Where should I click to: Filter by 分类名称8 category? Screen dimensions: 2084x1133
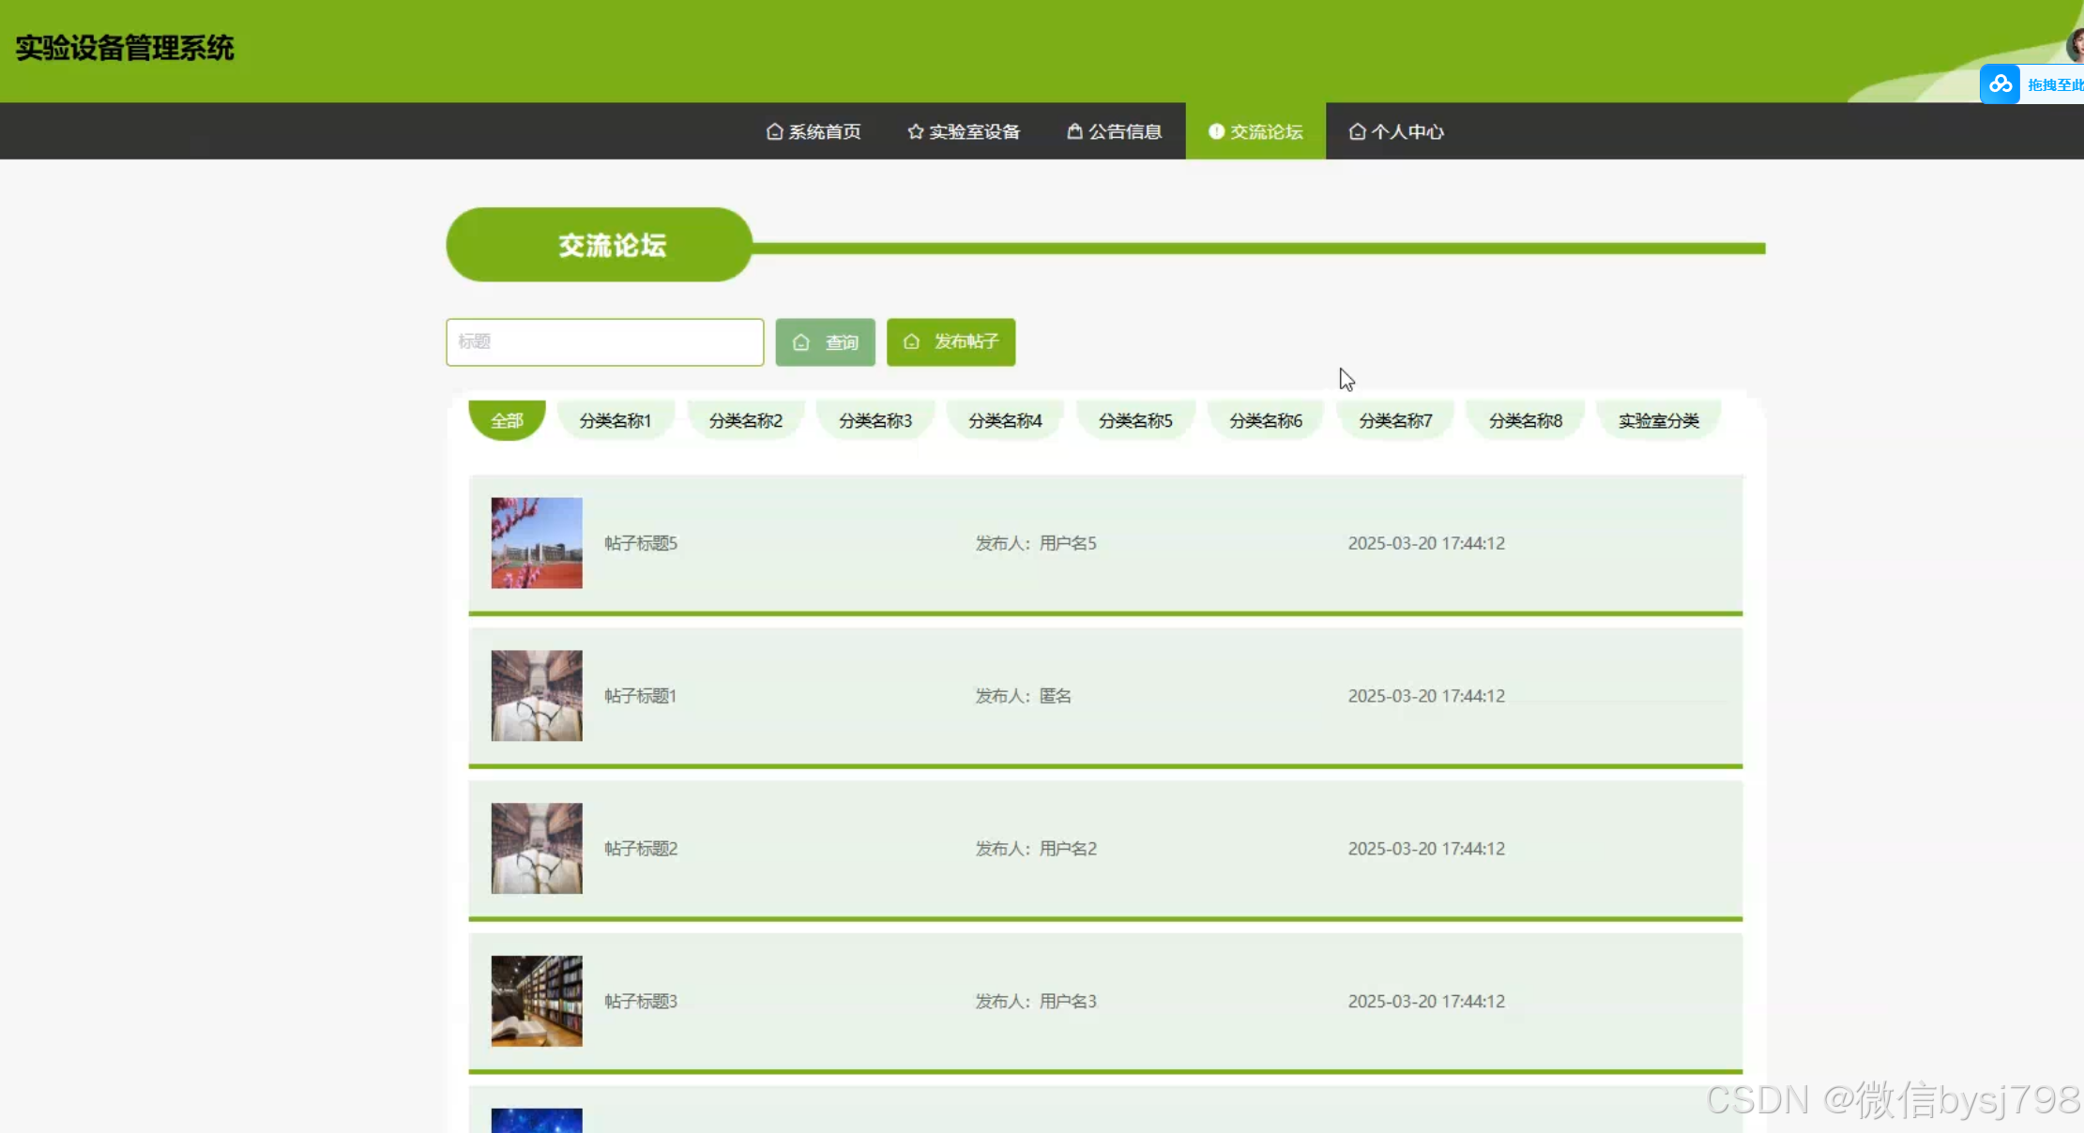(x=1526, y=420)
